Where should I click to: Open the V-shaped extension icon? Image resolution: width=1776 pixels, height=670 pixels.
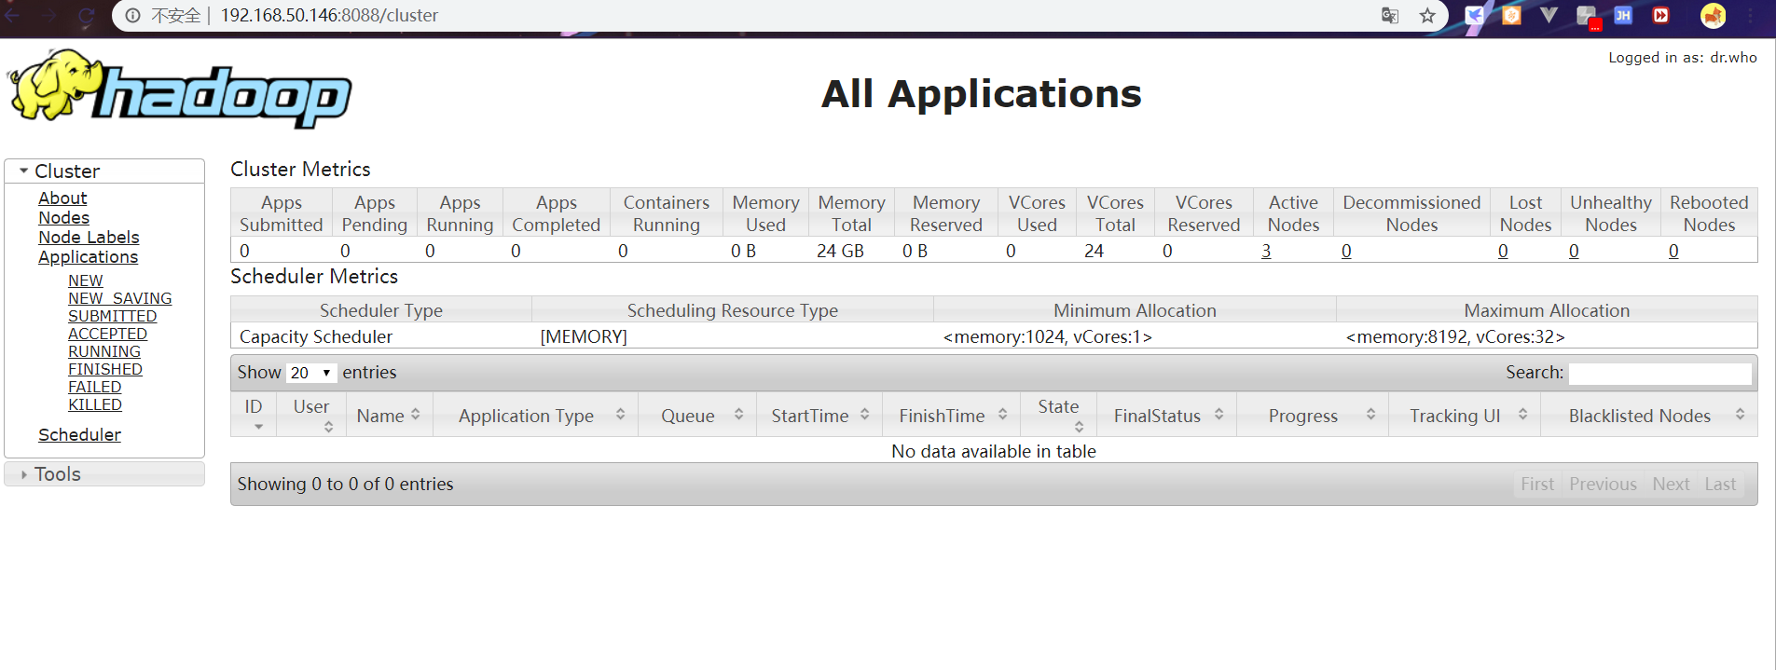point(1549,15)
